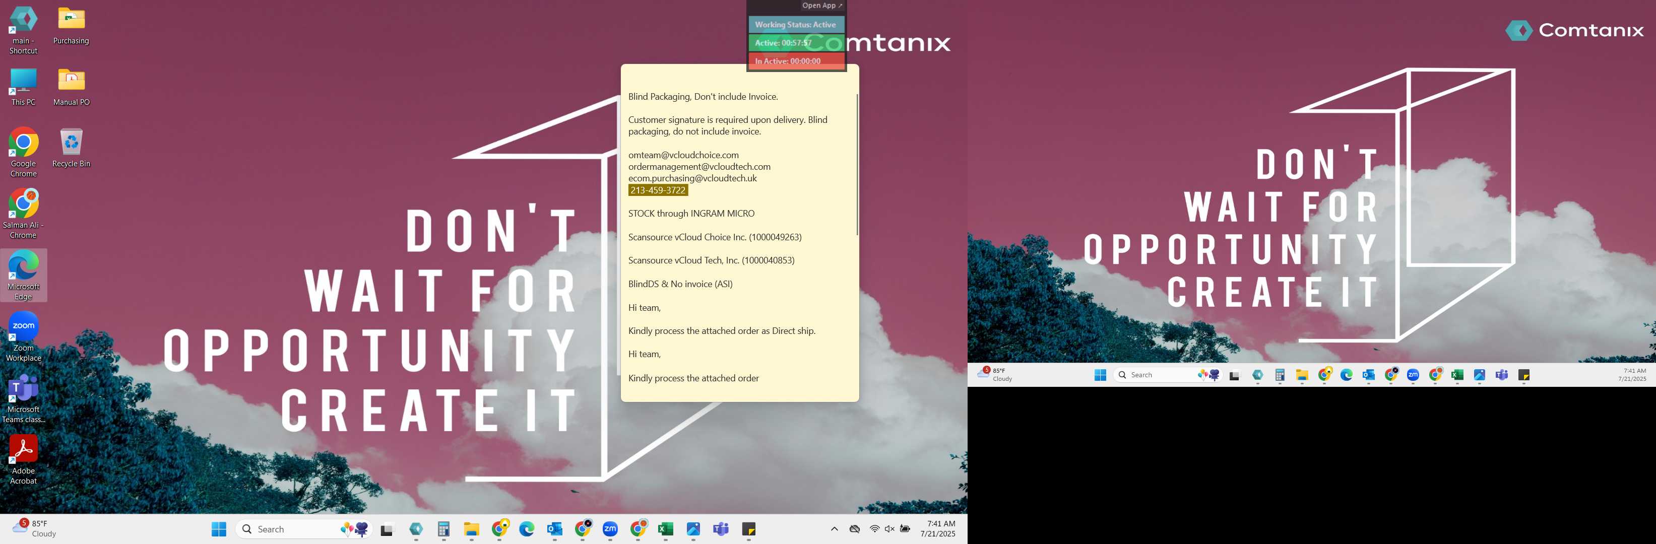
Task: Show hidden icons with the tray chevron
Action: pos(835,528)
